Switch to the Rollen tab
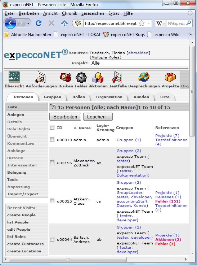Screen dimensions: 197x265 79,97
